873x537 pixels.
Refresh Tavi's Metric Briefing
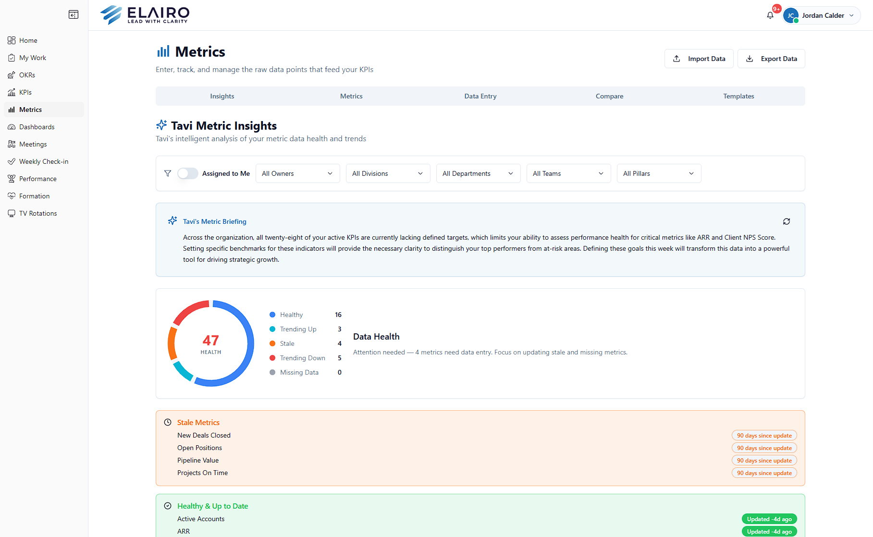[x=787, y=221]
